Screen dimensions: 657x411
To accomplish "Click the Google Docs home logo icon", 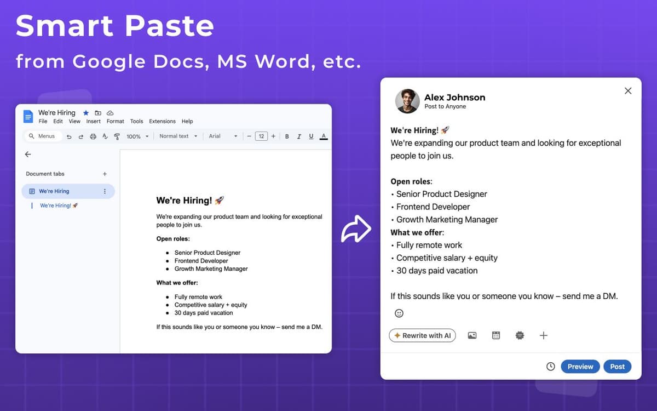I will click(x=28, y=116).
